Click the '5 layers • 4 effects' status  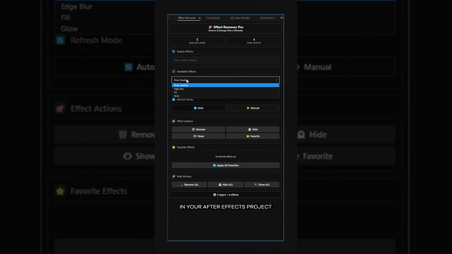(x=226, y=195)
